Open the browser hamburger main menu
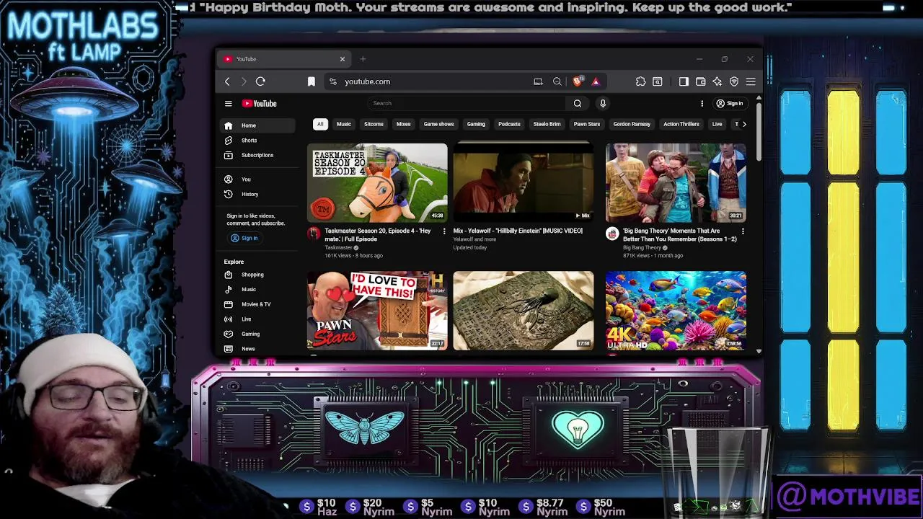Screen dimensions: 923x519 [751, 81]
